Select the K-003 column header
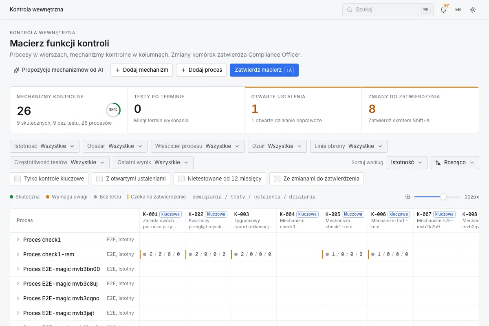The image size is (489, 326). pos(253,220)
